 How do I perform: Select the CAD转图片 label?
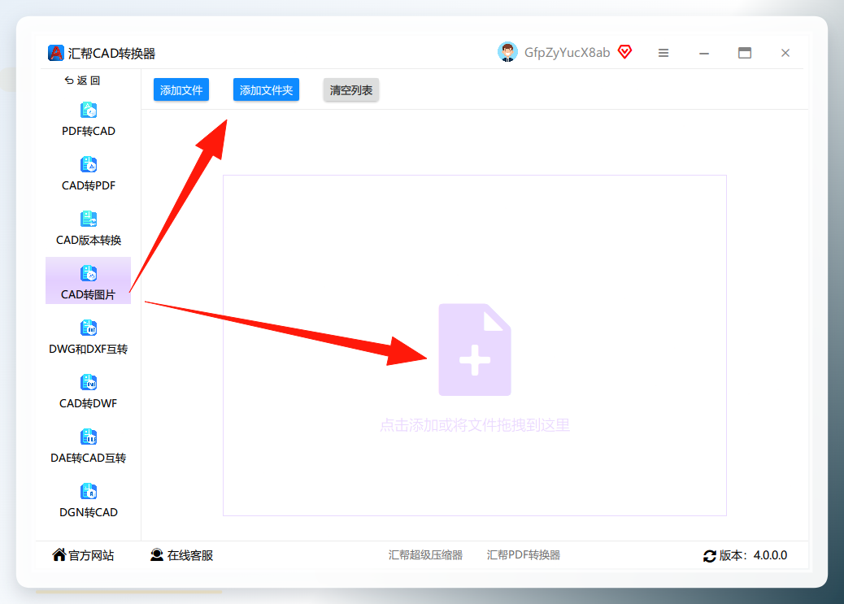coord(88,294)
